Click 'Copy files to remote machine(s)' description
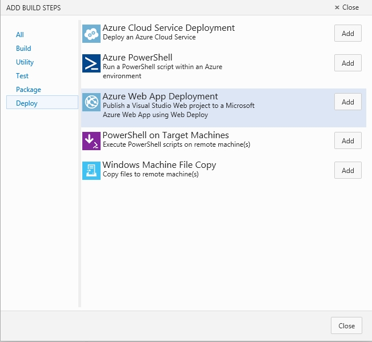Image resolution: width=372 pixels, height=342 pixels. [151, 174]
